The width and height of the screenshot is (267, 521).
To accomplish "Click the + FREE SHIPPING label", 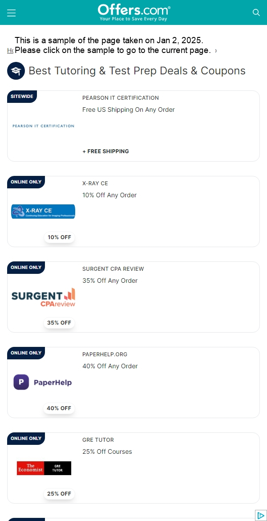I will (x=105, y=151).
